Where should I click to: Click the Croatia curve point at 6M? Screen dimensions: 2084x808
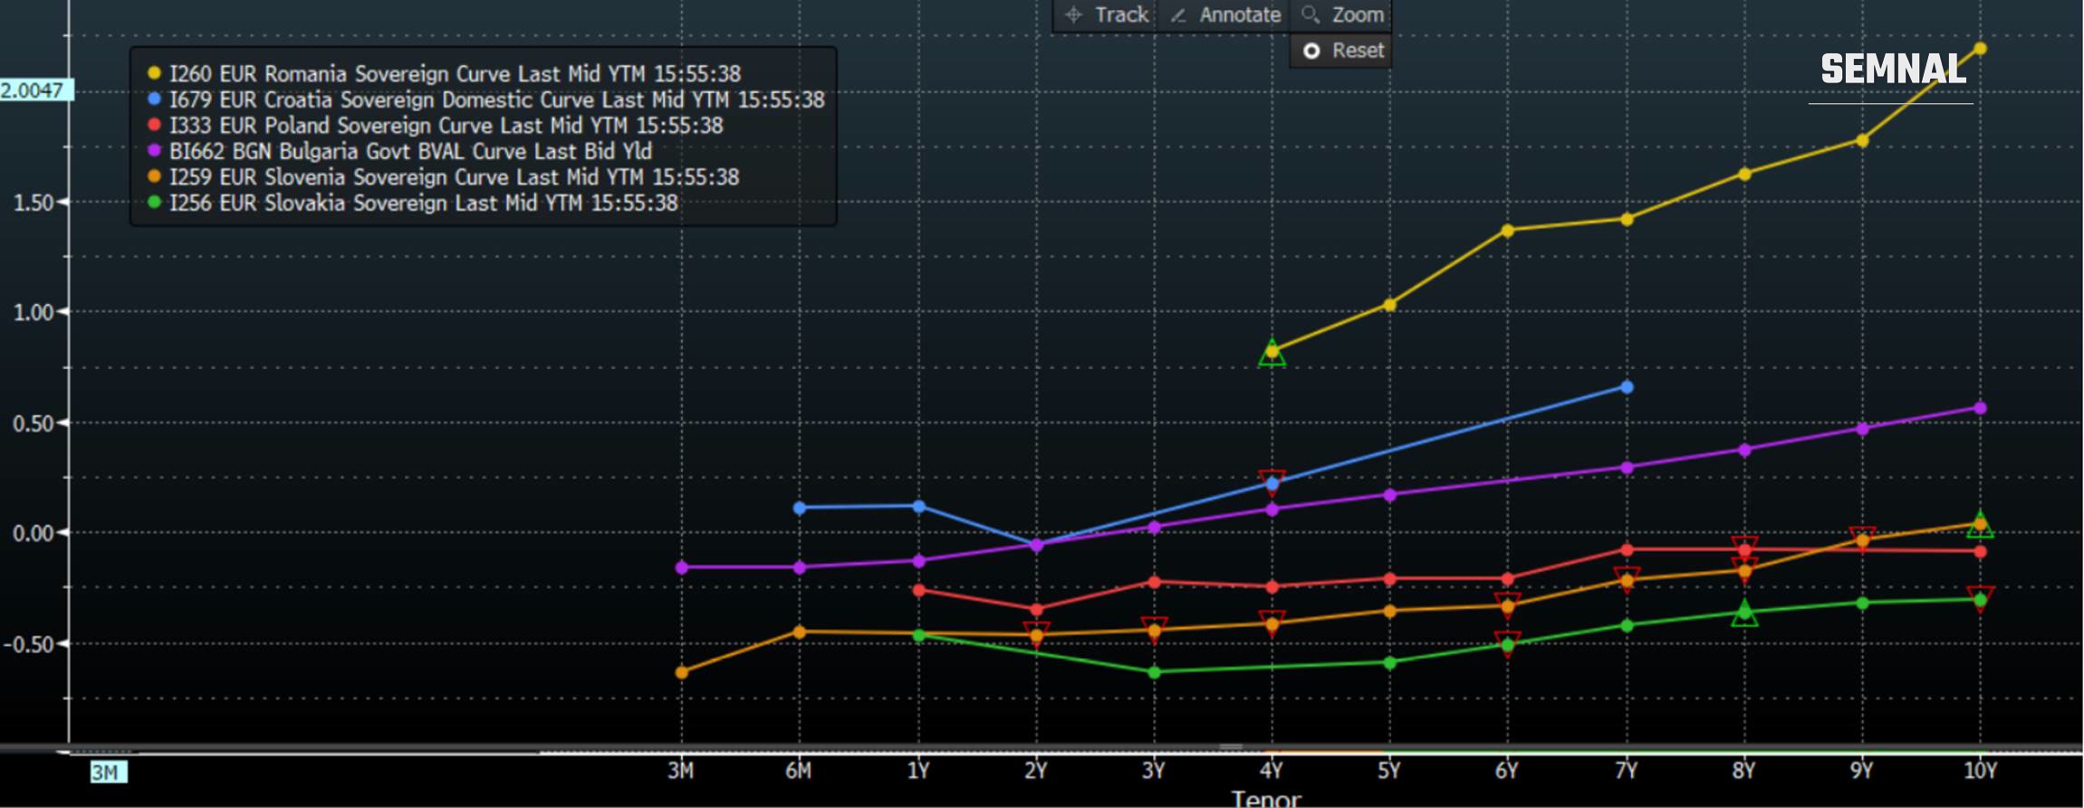tap(799, 508)
